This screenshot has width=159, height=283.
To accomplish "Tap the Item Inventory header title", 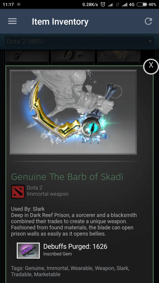I will (x=60, y=22).
